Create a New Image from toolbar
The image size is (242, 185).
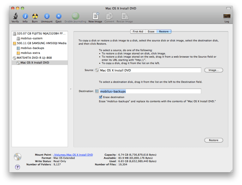(95, 17)
